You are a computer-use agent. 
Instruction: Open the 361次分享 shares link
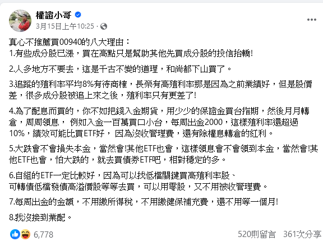[x=302, y=234]
